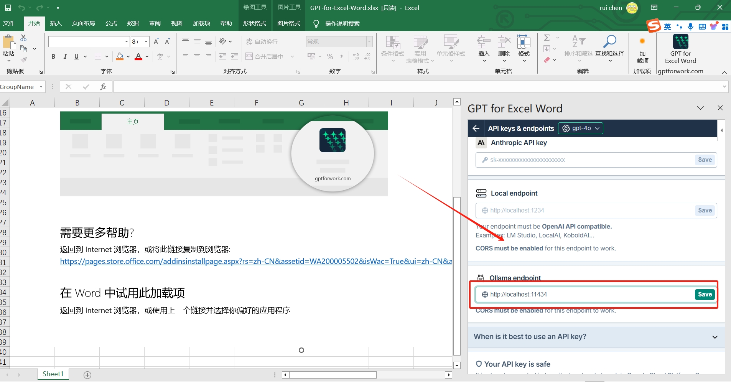Screen dimensions: 731x382
Task: Open the font color dropdown arrow
Action: pyautogui.click(x=147, y=57)
